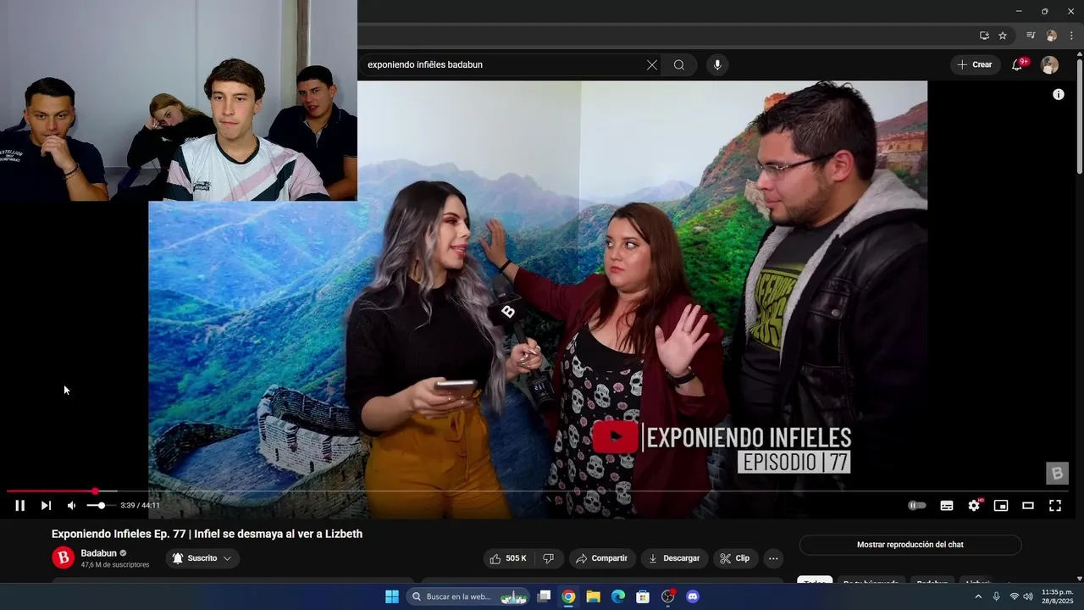Screen dimensions: 1084x610
Task: Open File Explorer from the taskbar
Action: pyautogui.click(x=594, y=596)
